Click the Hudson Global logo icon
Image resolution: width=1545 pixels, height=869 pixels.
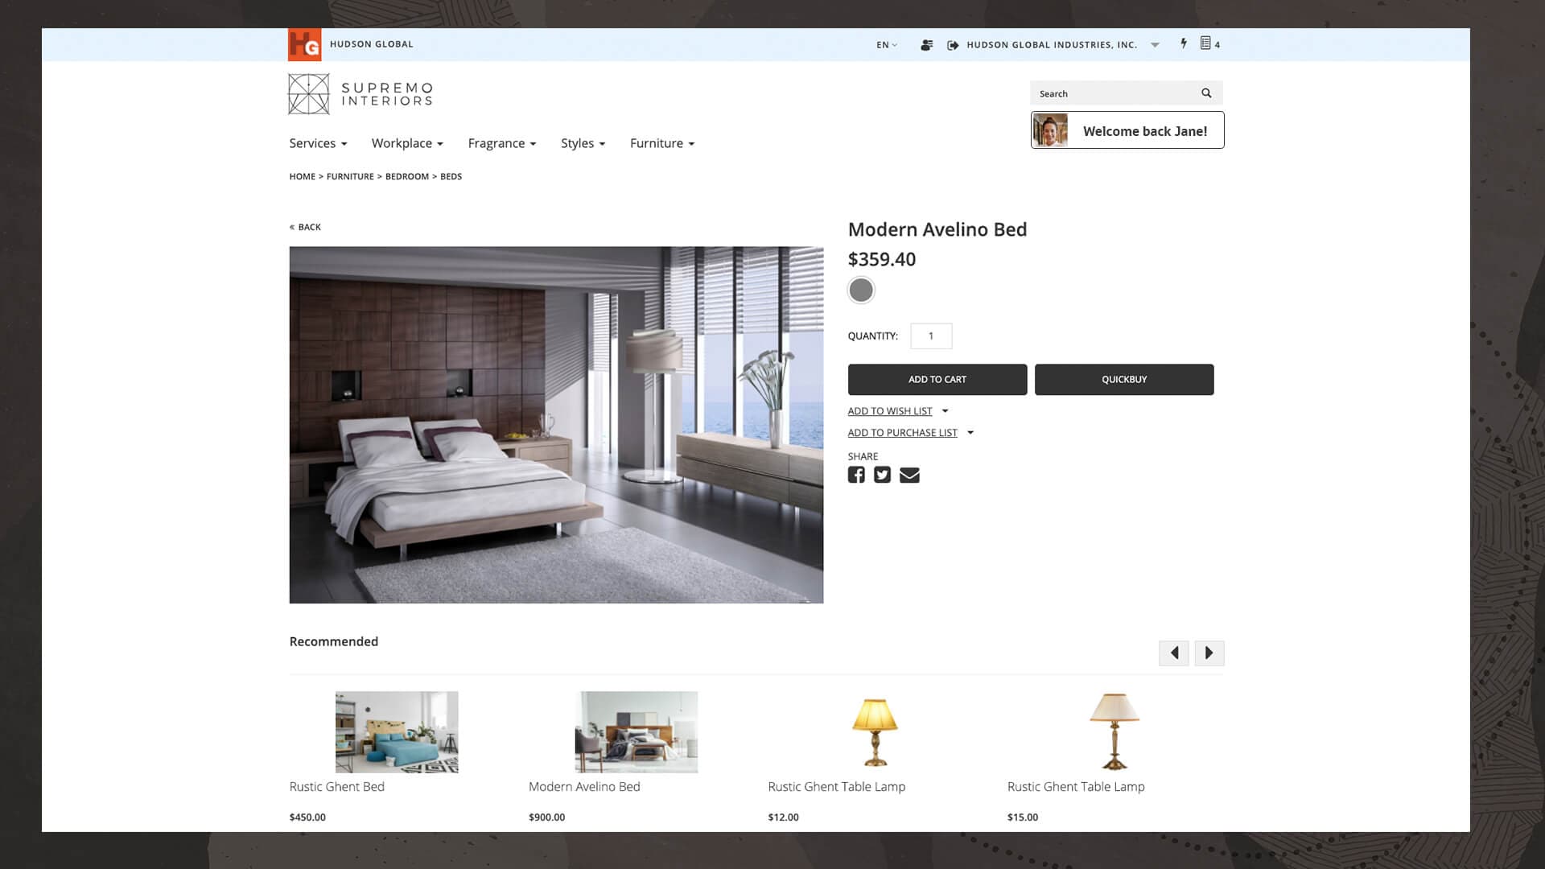pos(303,44)
